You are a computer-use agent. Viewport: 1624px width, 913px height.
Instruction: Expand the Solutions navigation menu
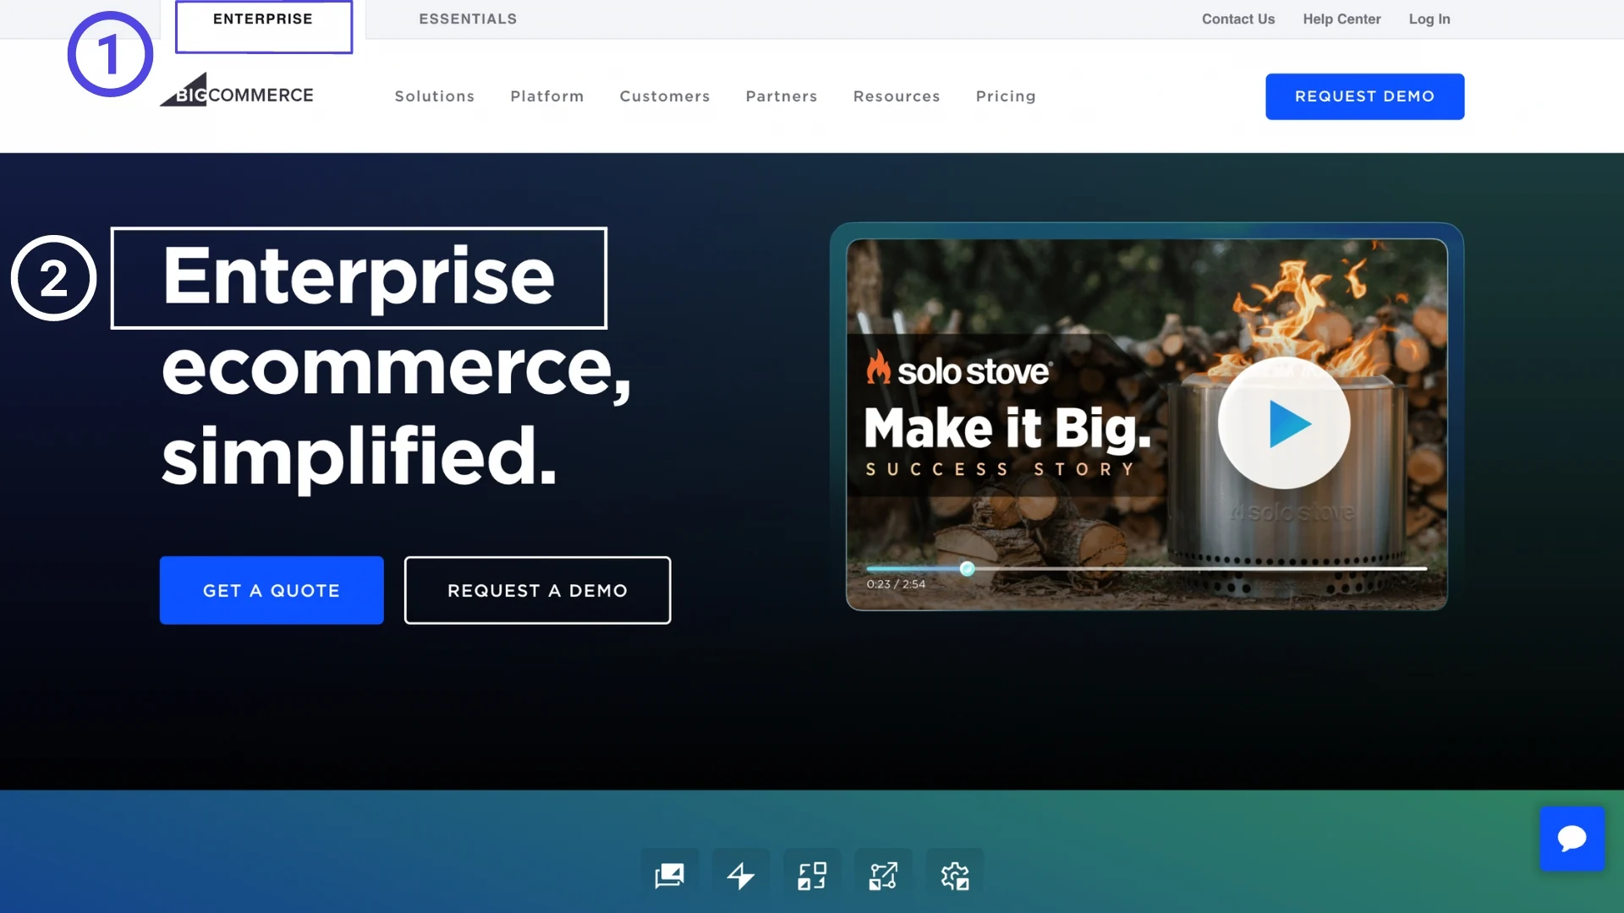435,96
